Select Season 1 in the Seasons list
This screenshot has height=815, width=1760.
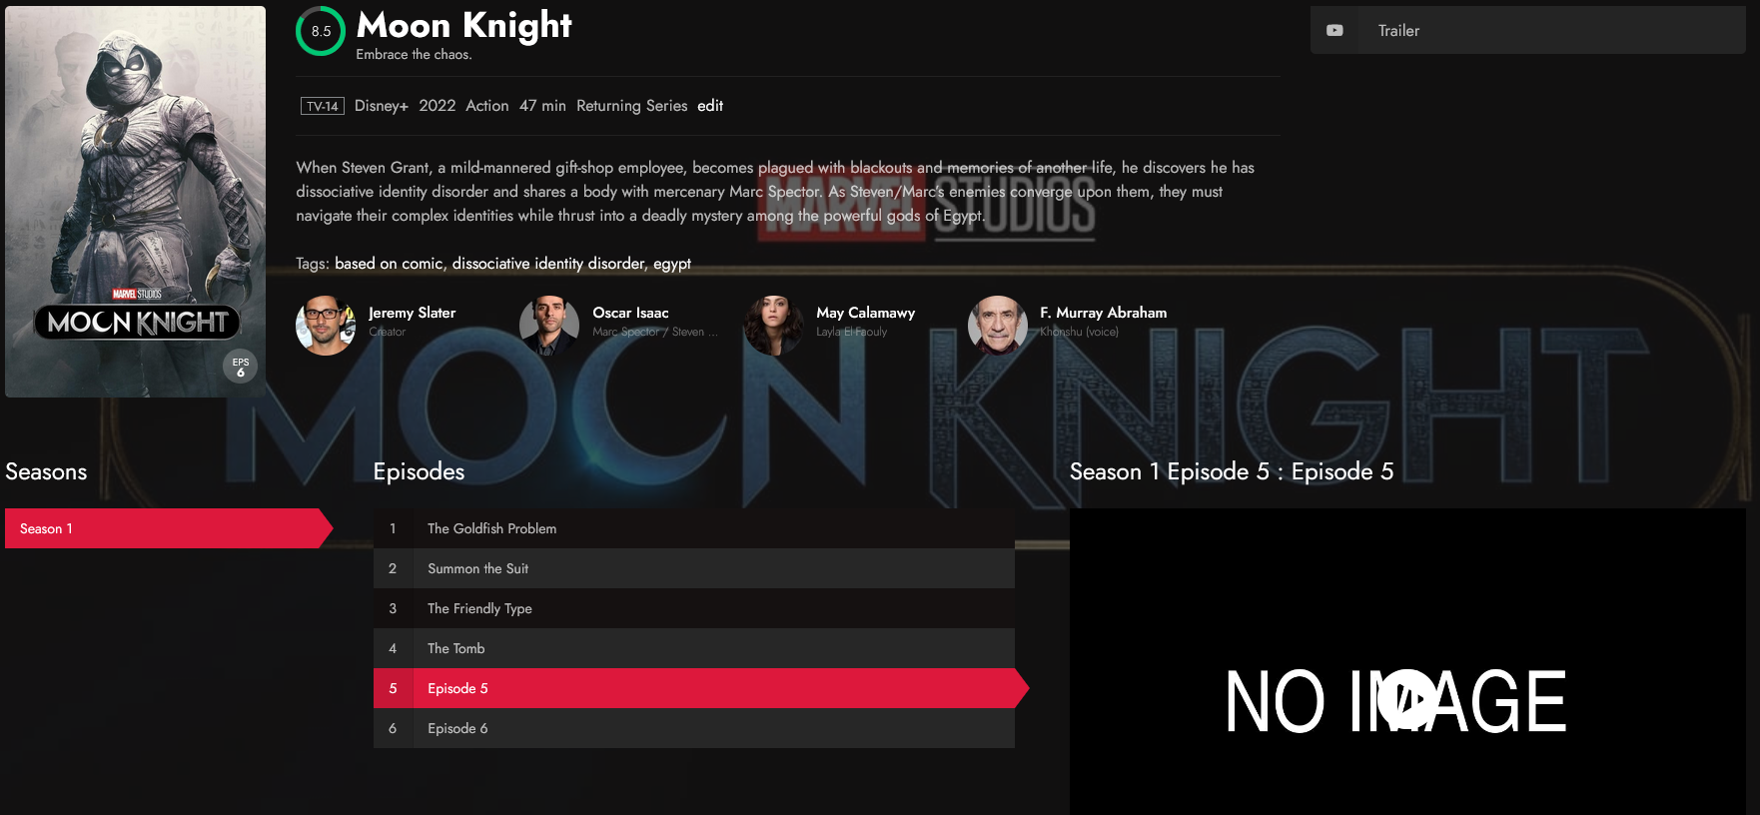[169, 528]
